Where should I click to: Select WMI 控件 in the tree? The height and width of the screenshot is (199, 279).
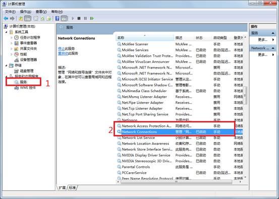point(28,88)
